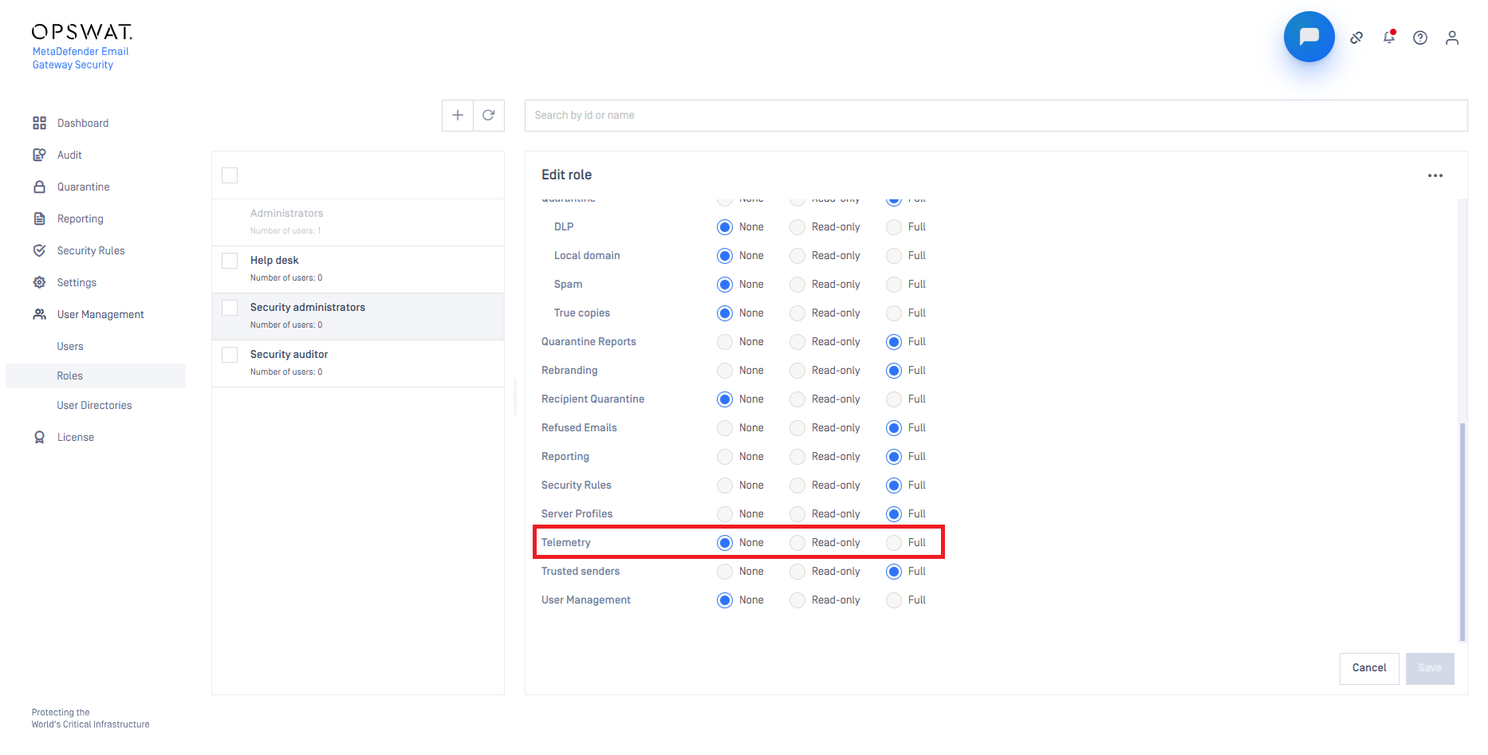Collapse User Management menu
Viewport: 1488px width, 755px height.
tap(100, 314)
